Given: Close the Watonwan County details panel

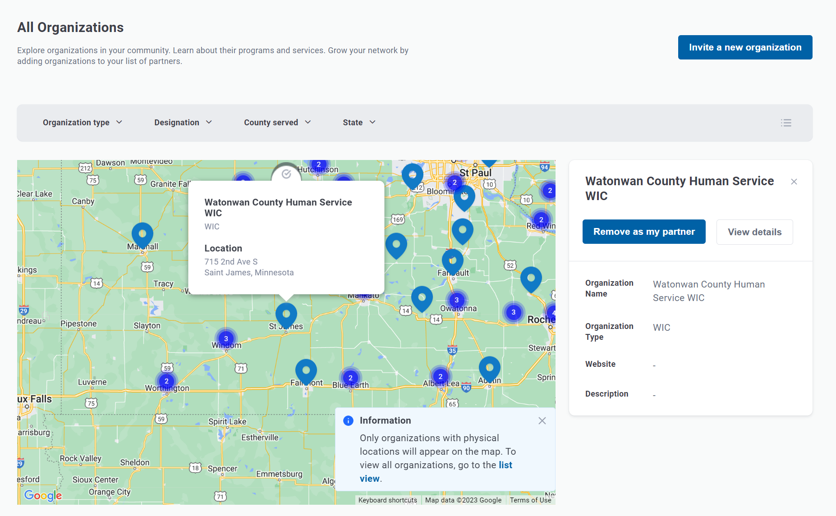Looking at the screenshot, I should tap(794, 182).
